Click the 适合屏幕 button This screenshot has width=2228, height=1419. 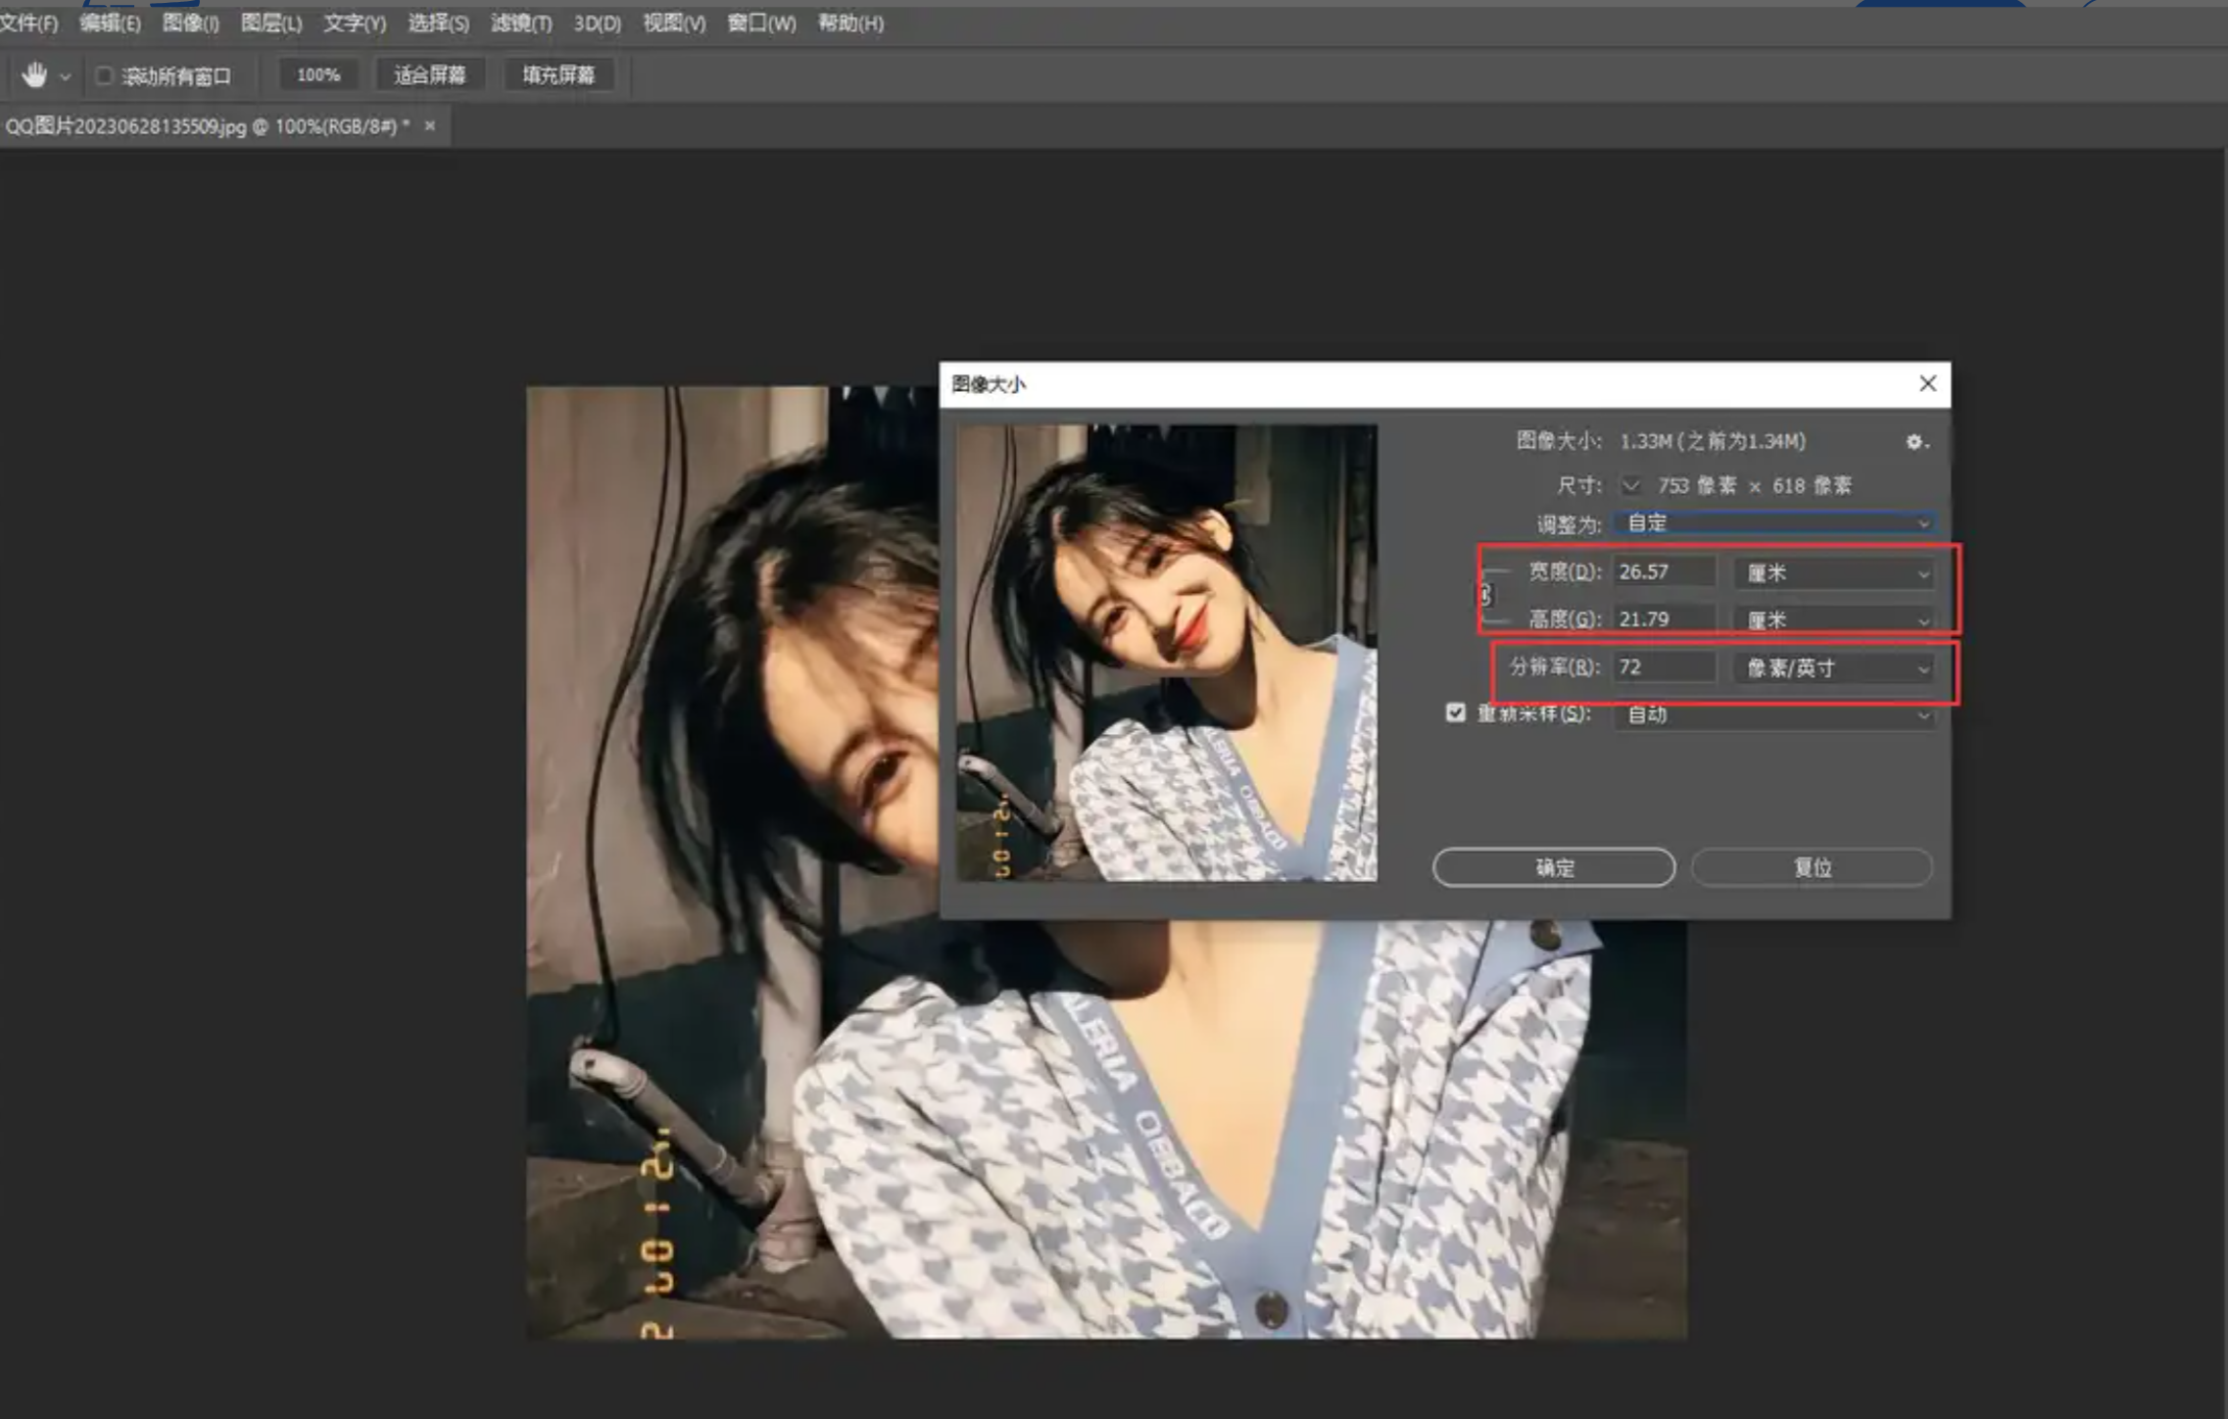coord(430,75)
